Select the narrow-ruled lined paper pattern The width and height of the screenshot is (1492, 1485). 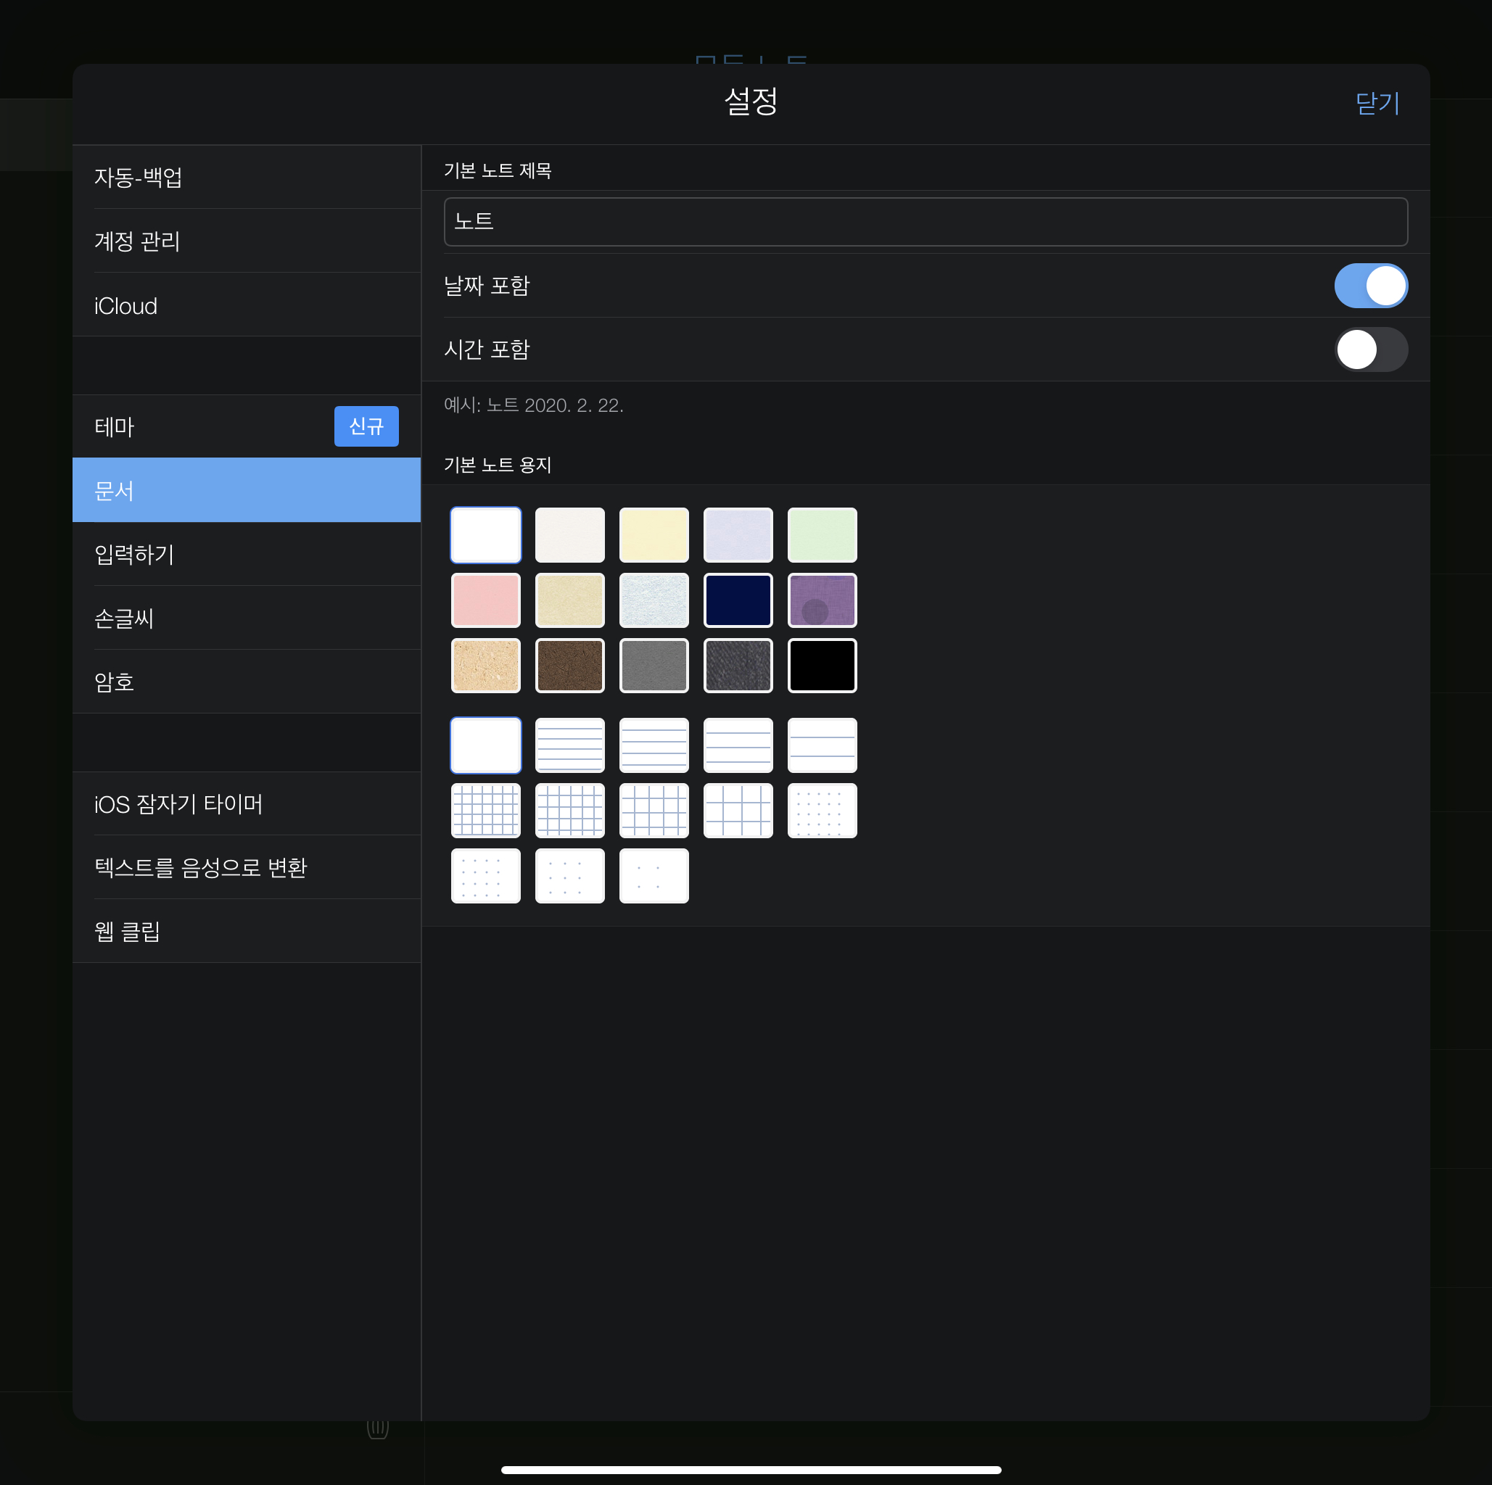click(x=569, y=745)
